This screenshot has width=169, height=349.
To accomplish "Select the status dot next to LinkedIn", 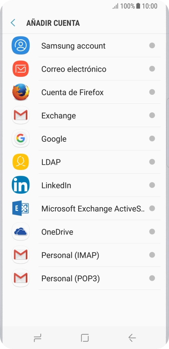I will (152, 185).
